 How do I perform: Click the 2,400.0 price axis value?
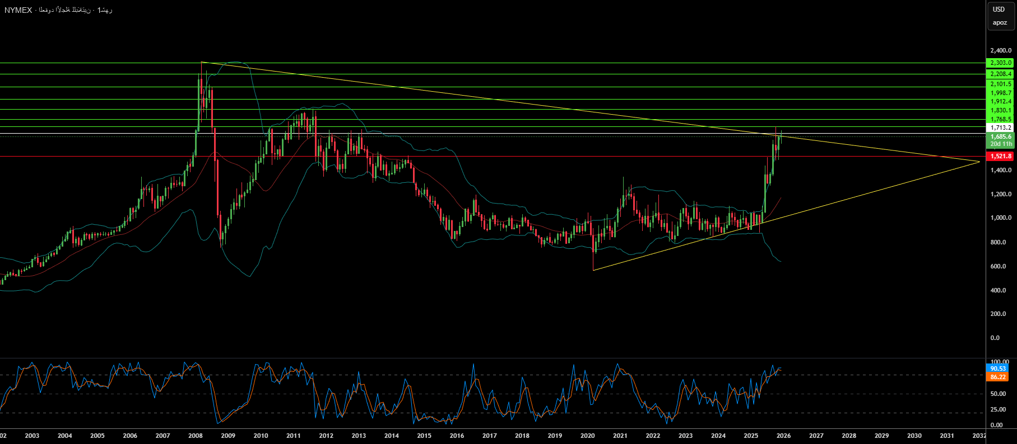pyautogui.click(x=1001, y=51)
